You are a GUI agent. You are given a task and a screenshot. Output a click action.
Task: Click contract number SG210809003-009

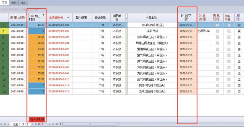(59, 73)
